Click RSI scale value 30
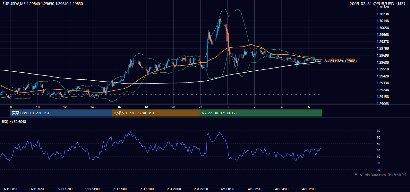 [379, 163]
